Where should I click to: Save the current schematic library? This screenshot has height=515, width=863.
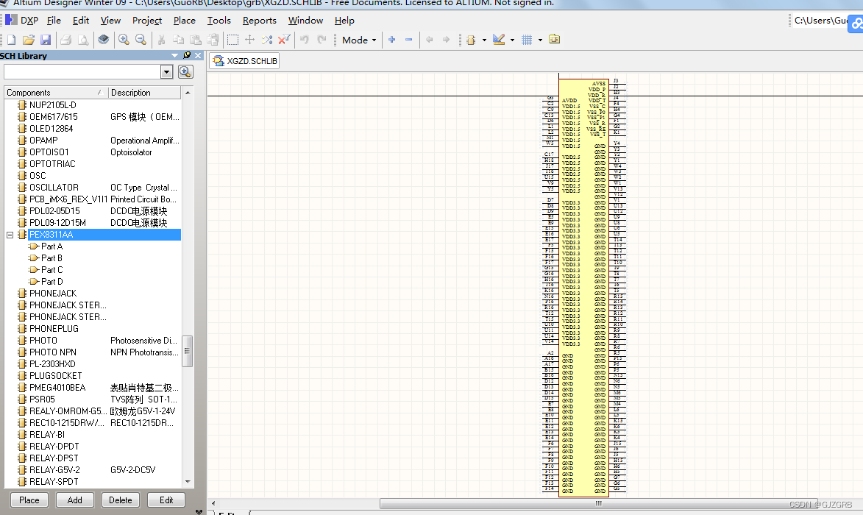(x=46, y=39)
